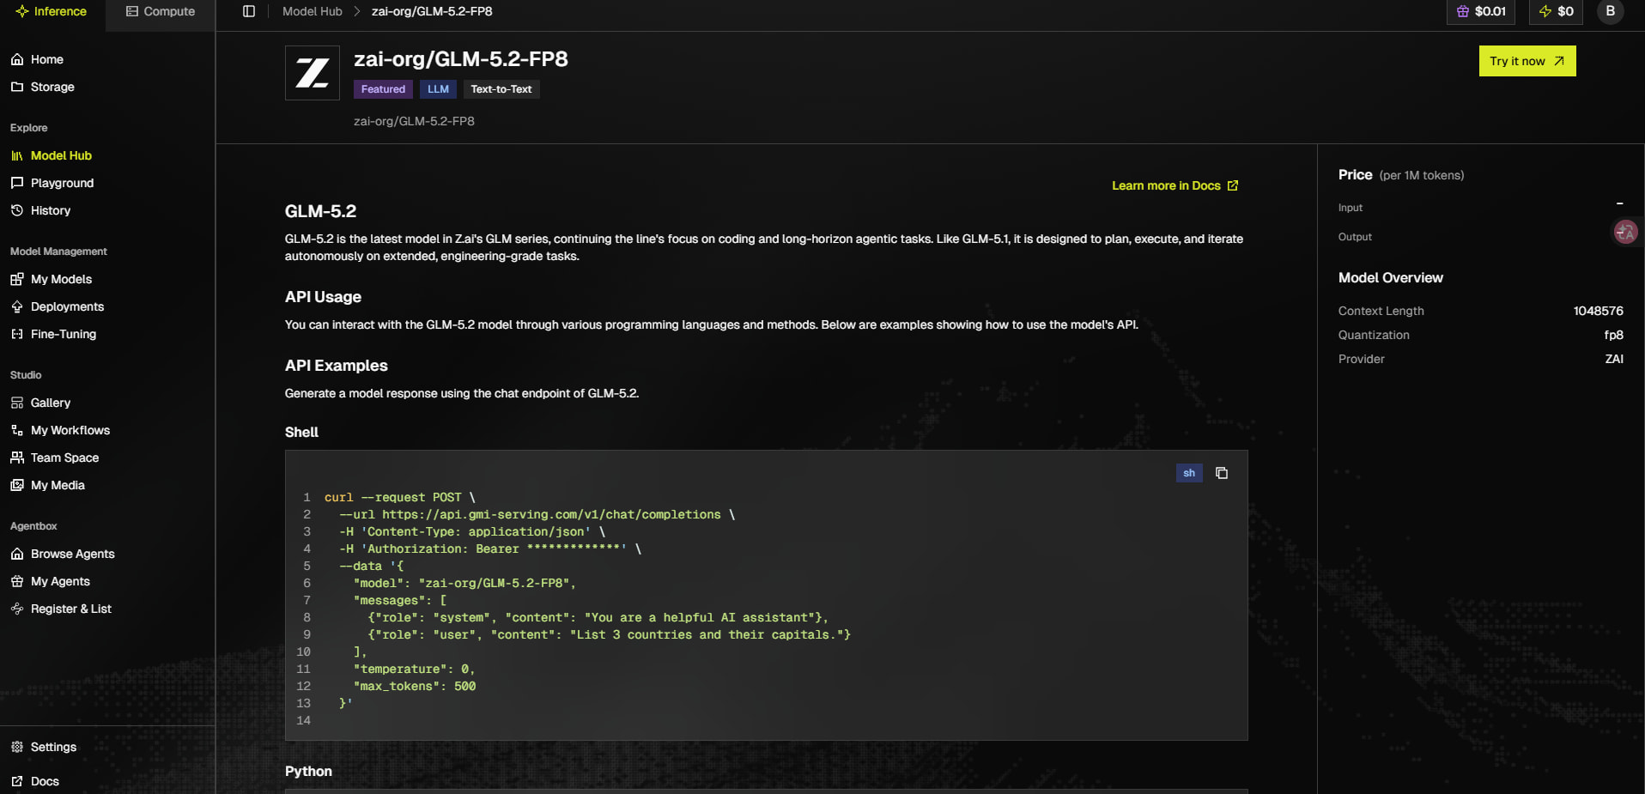Viewport: 1645px width, 794px height.
Task: Click the Text-to-Text tag
Action: pyautogui.click(x=501, y=89)
